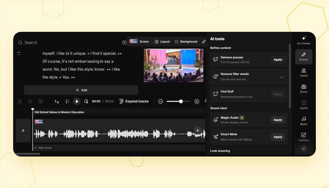Screen dimensions: 329x188
Task: Expand more sidebar options chevron
Action: pyautogui.click(x=304, y=149)
